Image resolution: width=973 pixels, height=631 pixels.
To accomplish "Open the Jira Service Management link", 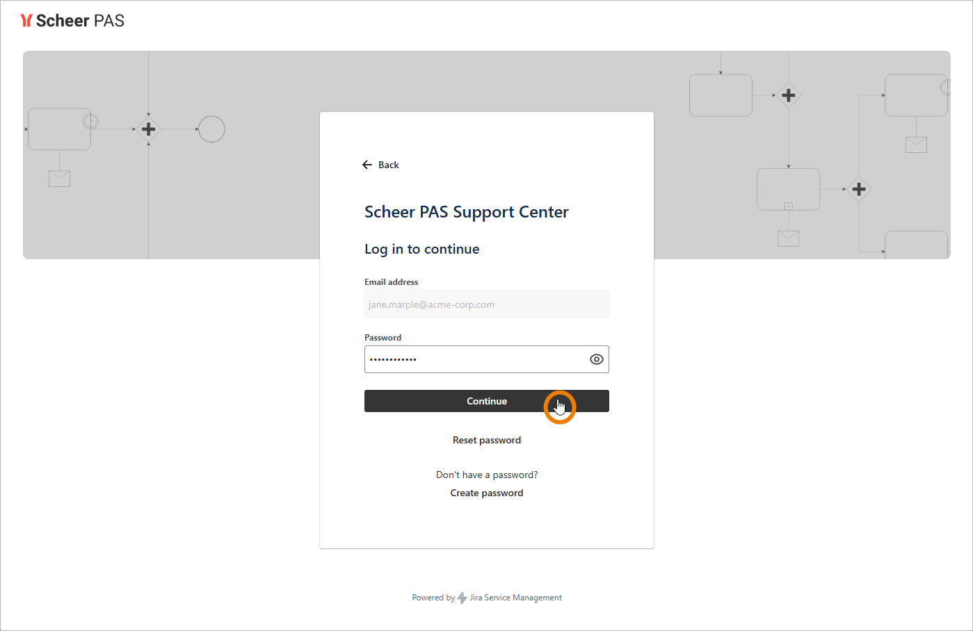I will [515, 598].
